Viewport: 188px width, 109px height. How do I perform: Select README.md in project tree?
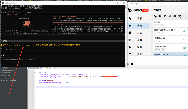tap(5, 73)
